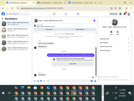This screenshot has height=101, width=134.
Task: Open the Friends icon in top navigation
Action: (x=66, y=14)
